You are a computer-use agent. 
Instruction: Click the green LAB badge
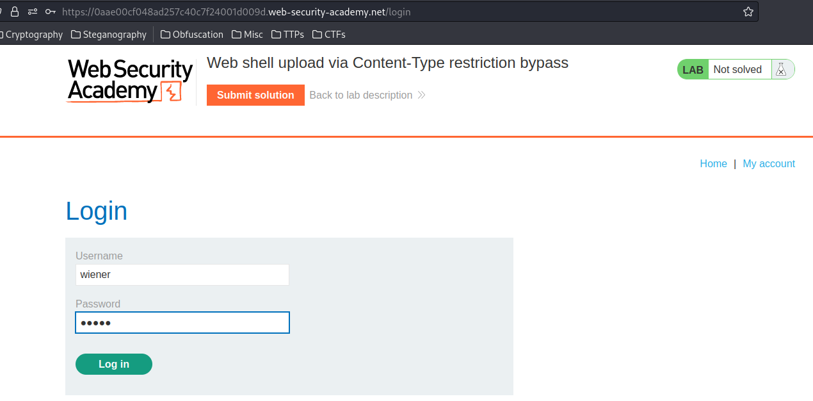coord(693,70)
